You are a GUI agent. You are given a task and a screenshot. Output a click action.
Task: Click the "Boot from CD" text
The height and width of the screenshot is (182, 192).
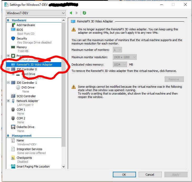coord(26,34)
